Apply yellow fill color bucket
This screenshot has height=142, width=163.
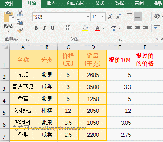point(85,28)
